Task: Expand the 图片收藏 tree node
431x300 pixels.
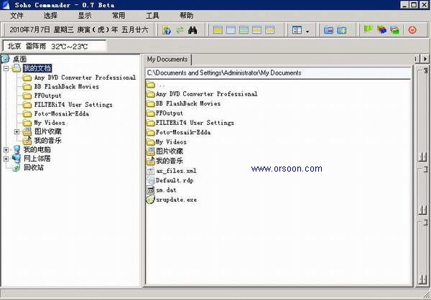Action: point(17,131)
